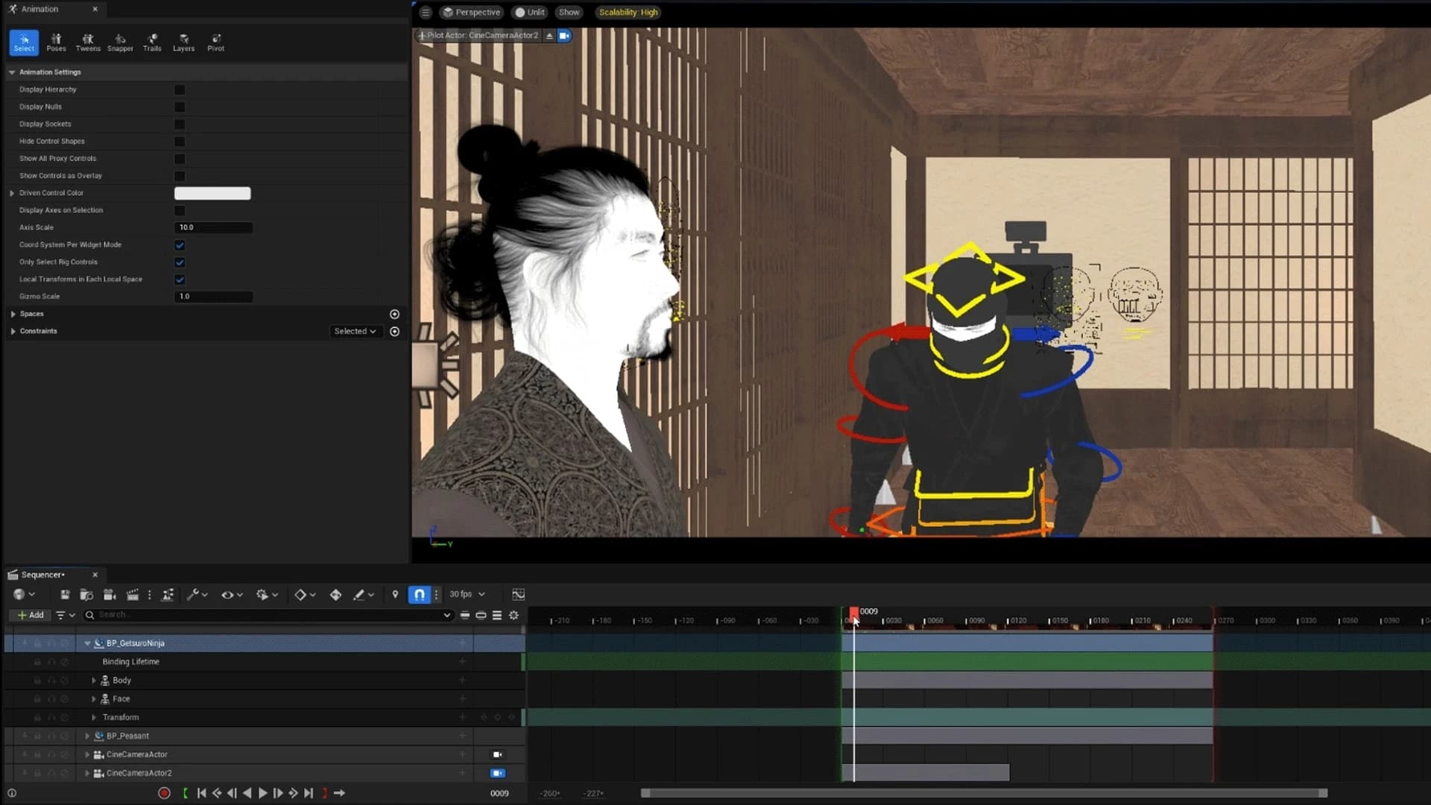Start recording a take in Sequencer
The image size is (1431, 805).
[x=164, y=793]
